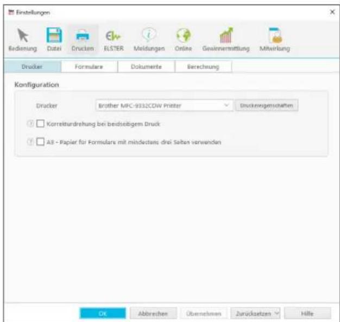Open the Drucker printer selection dropdown

(x=165, y=105)
